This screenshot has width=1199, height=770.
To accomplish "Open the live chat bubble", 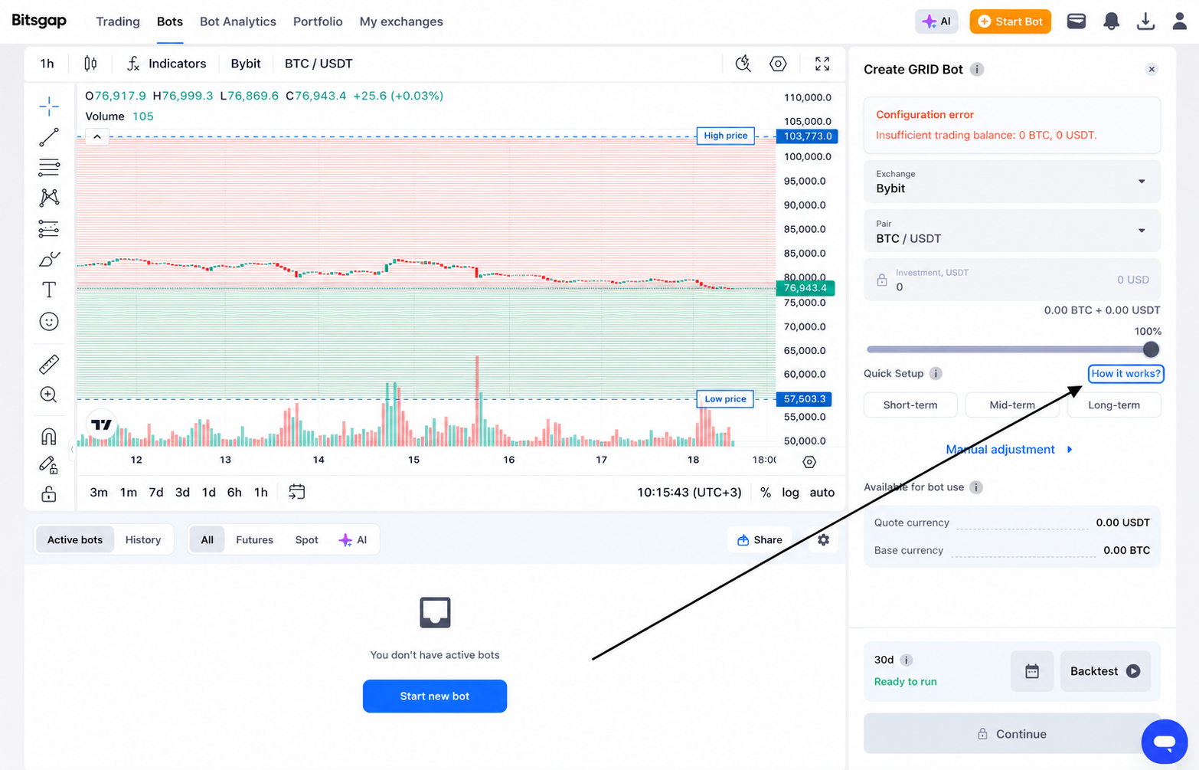I will 1165,742.
